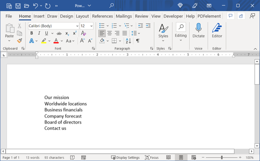Switch to the PDFelement tab
260x161 pixels.
(209, 16)
